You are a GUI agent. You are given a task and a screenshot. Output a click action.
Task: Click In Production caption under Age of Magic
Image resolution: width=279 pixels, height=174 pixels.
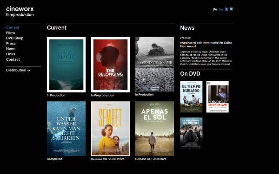[56, 95]
